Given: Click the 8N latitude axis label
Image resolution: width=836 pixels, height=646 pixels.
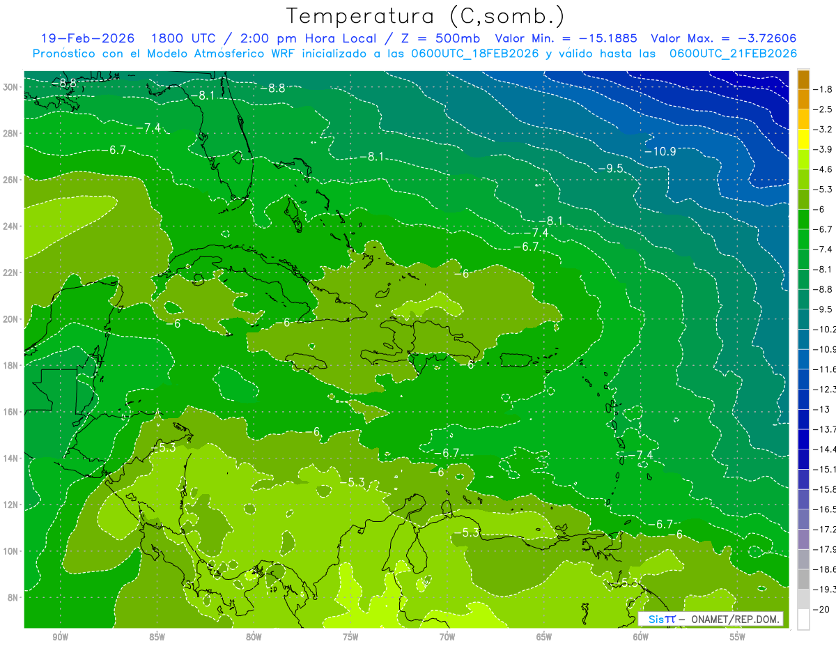Looking at the screenshot, I should pos(13,597).
